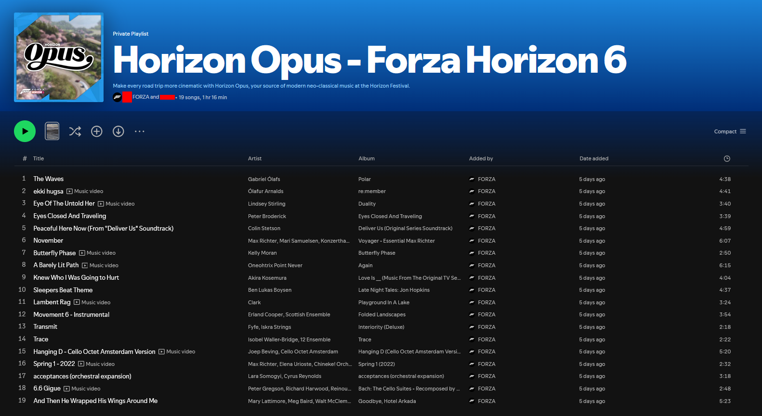Click Music video icon for A Barely Lit Path
762x416 pixels.
click(x=85, y=265)
